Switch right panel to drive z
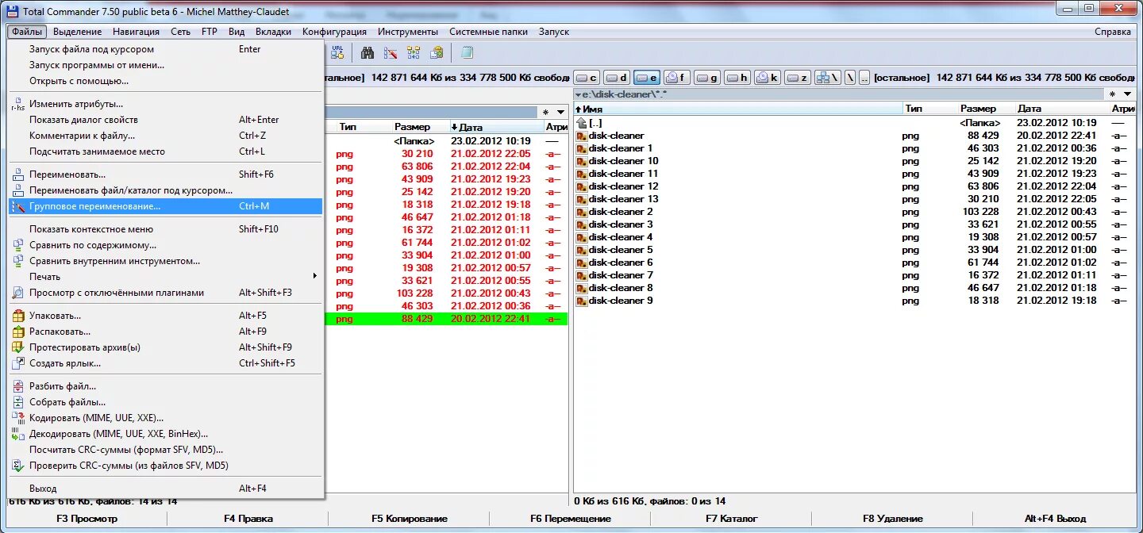 [x=798, y=77]
